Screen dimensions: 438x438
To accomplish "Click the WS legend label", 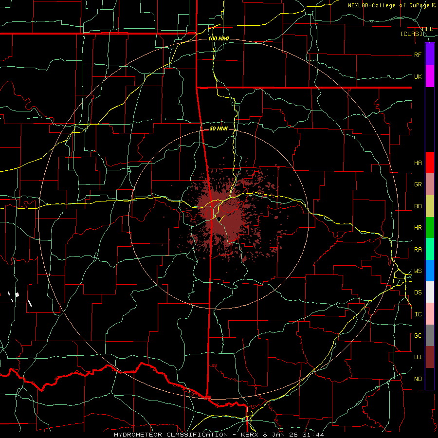I will (x=418, y=271).
